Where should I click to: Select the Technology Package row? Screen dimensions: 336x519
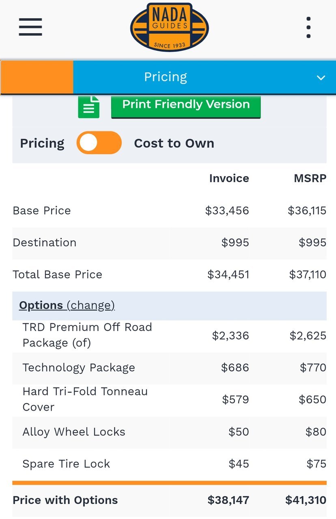point(169,368)
